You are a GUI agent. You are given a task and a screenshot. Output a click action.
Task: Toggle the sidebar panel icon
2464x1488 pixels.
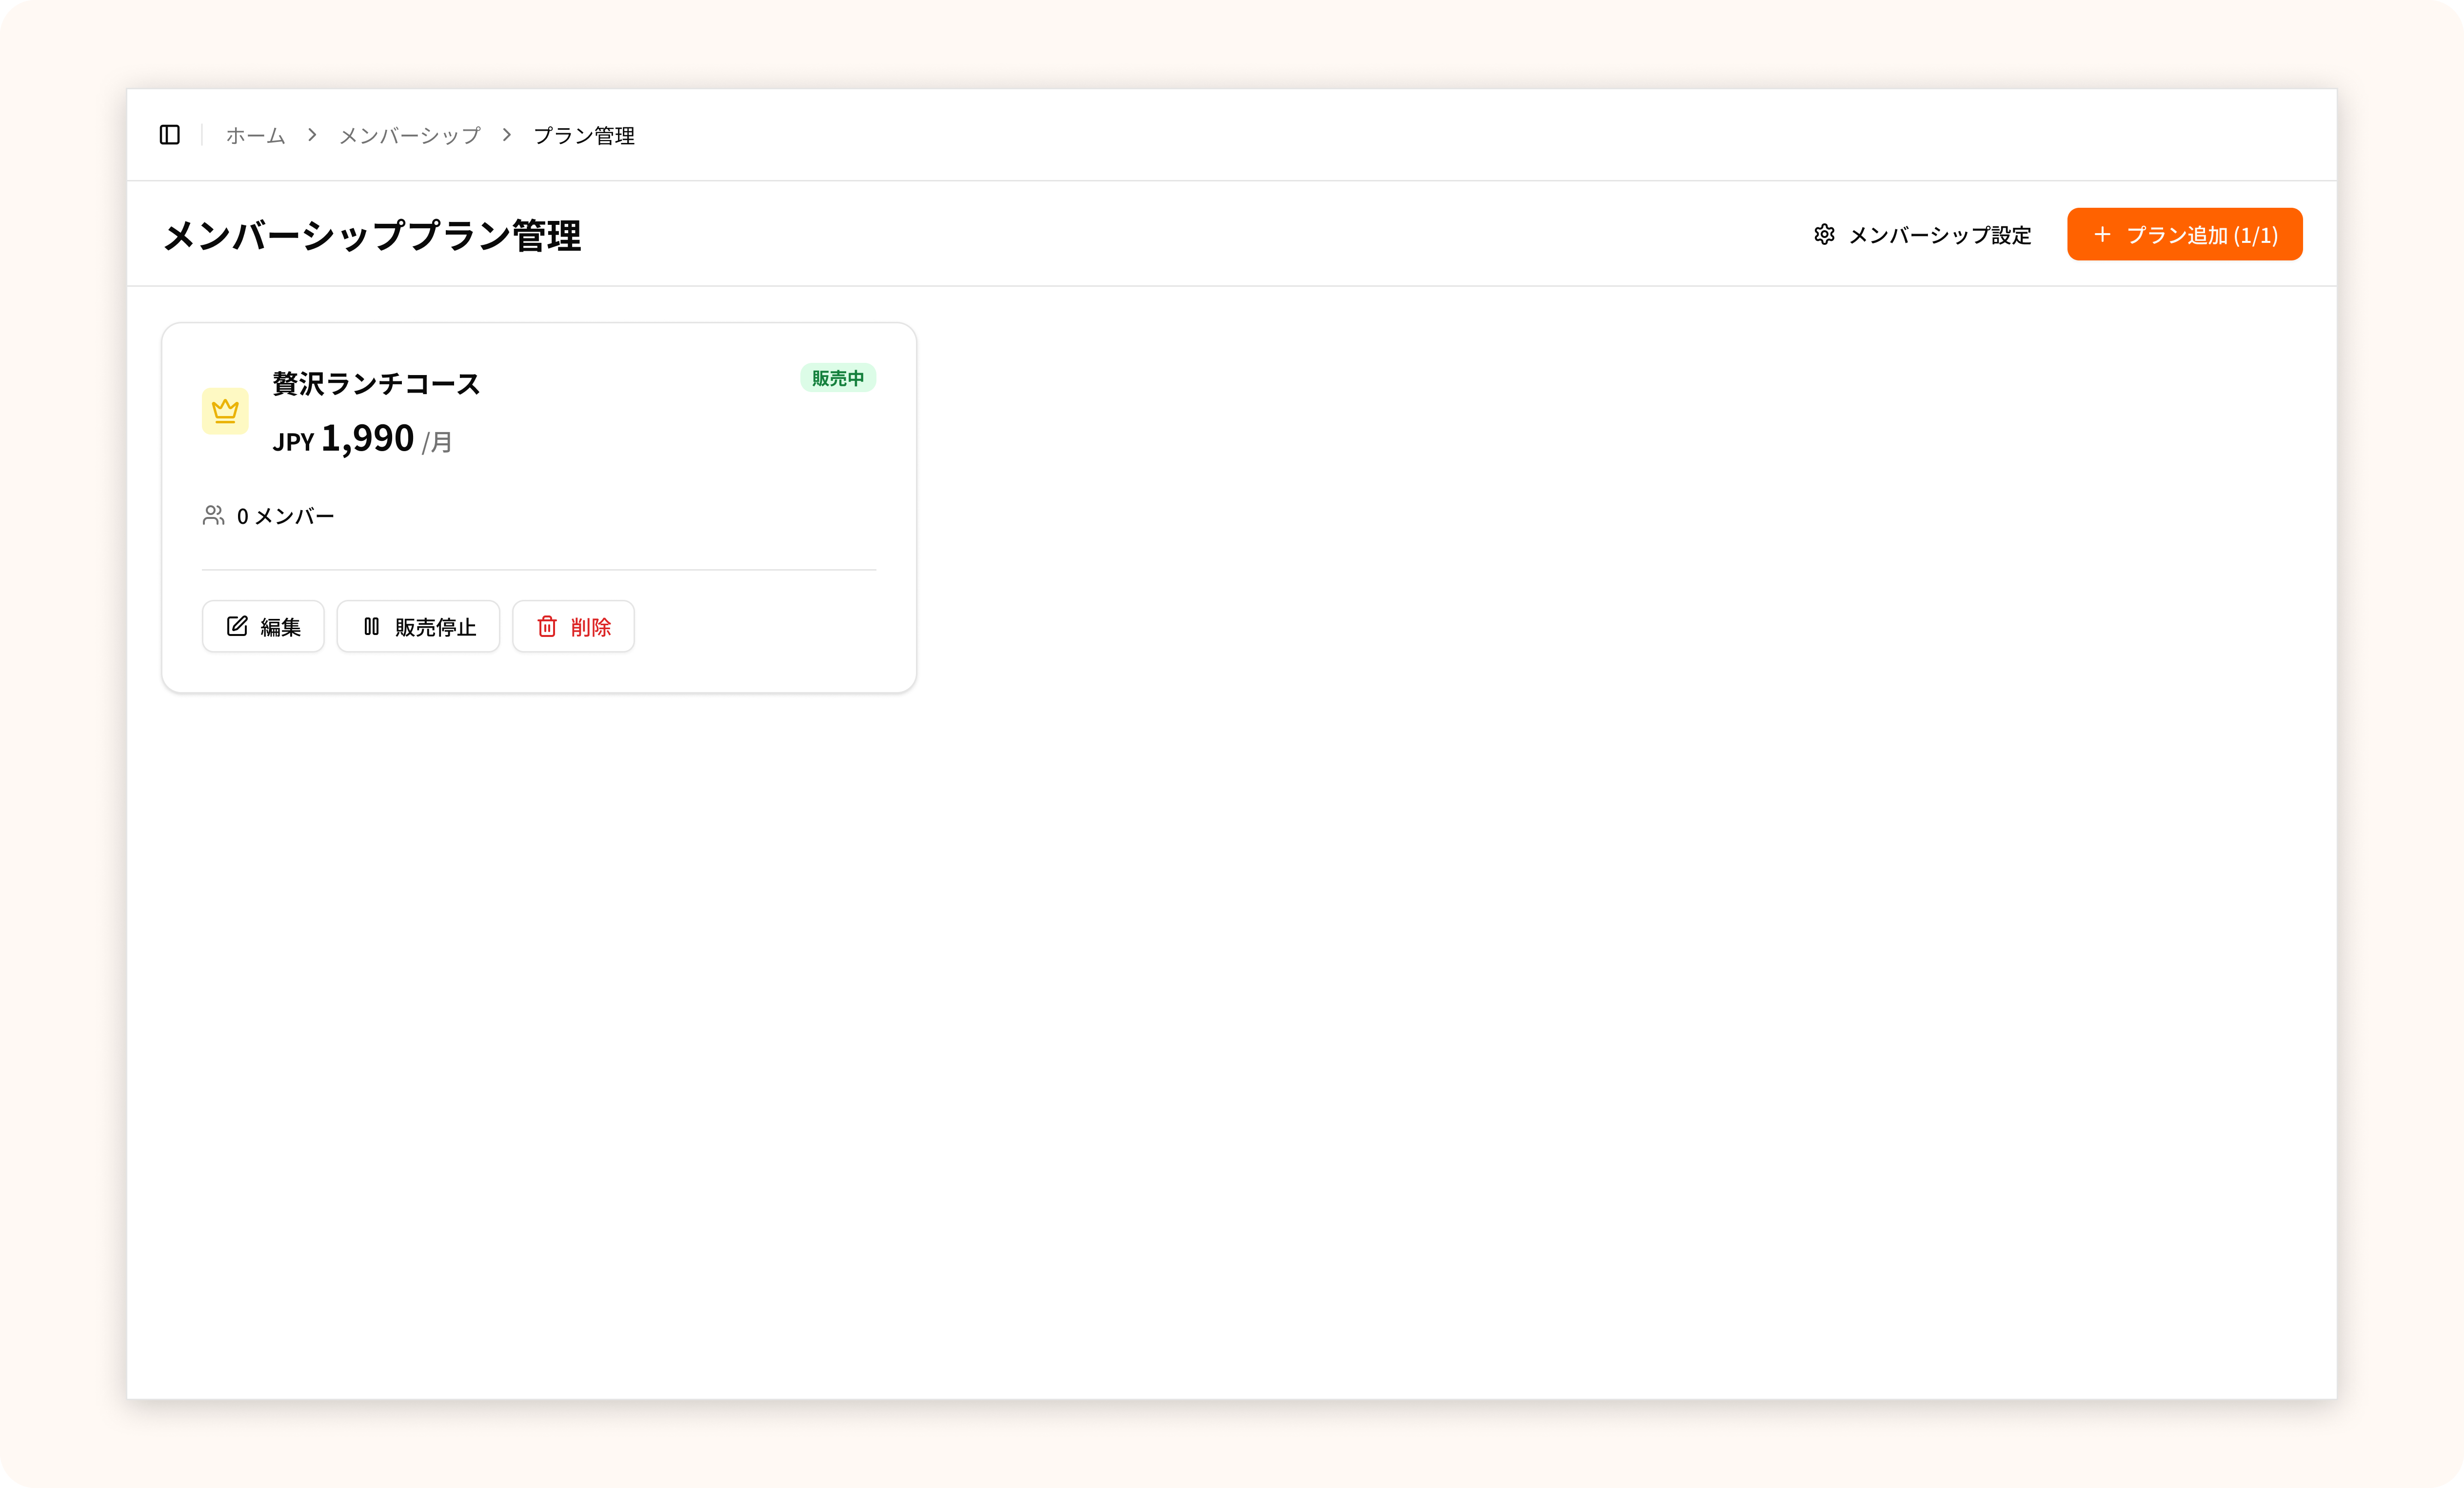click(170, 135)
